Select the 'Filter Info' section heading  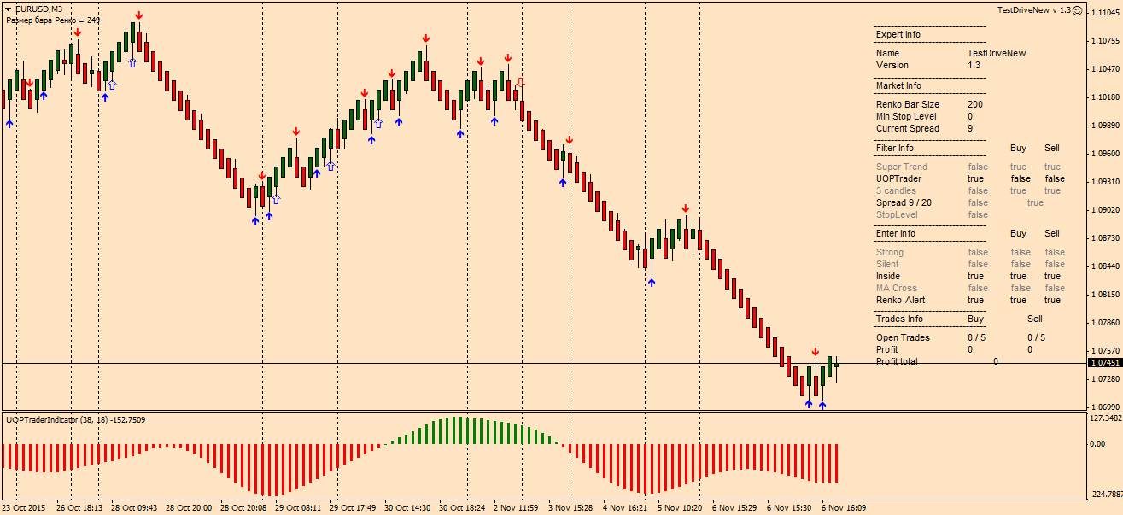click(x=895, y=148)
